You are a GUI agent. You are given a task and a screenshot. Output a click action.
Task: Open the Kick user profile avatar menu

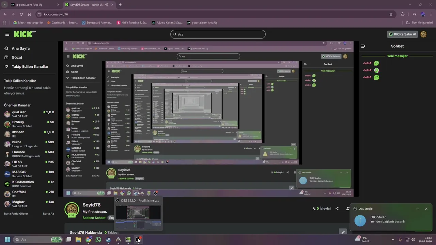423,34
